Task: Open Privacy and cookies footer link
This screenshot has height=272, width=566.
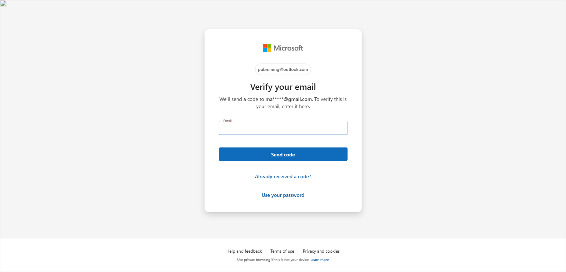Action: [321, 251]
